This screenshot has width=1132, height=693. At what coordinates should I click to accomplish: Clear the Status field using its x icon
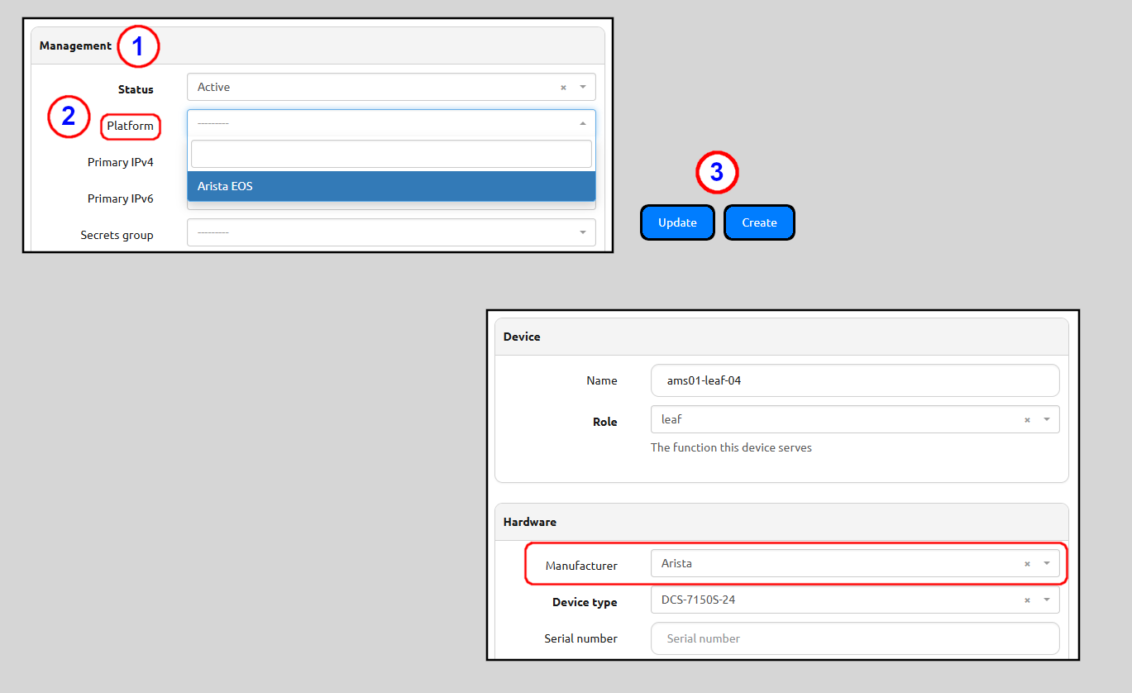[563, 87]
